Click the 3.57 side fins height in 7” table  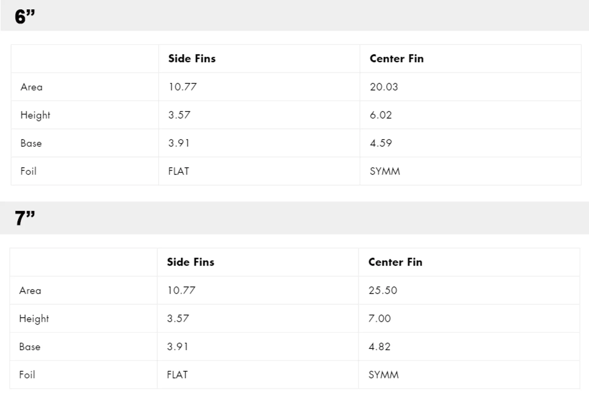pos(178,318)
